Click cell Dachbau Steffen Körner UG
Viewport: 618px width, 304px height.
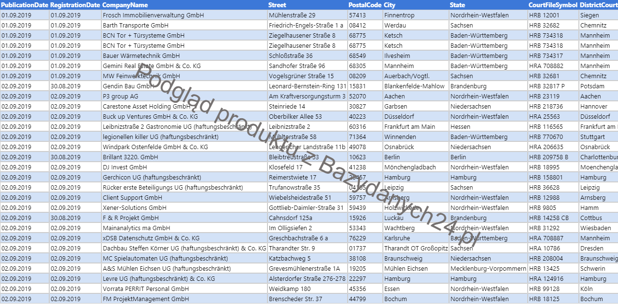[x=184, y=248]
